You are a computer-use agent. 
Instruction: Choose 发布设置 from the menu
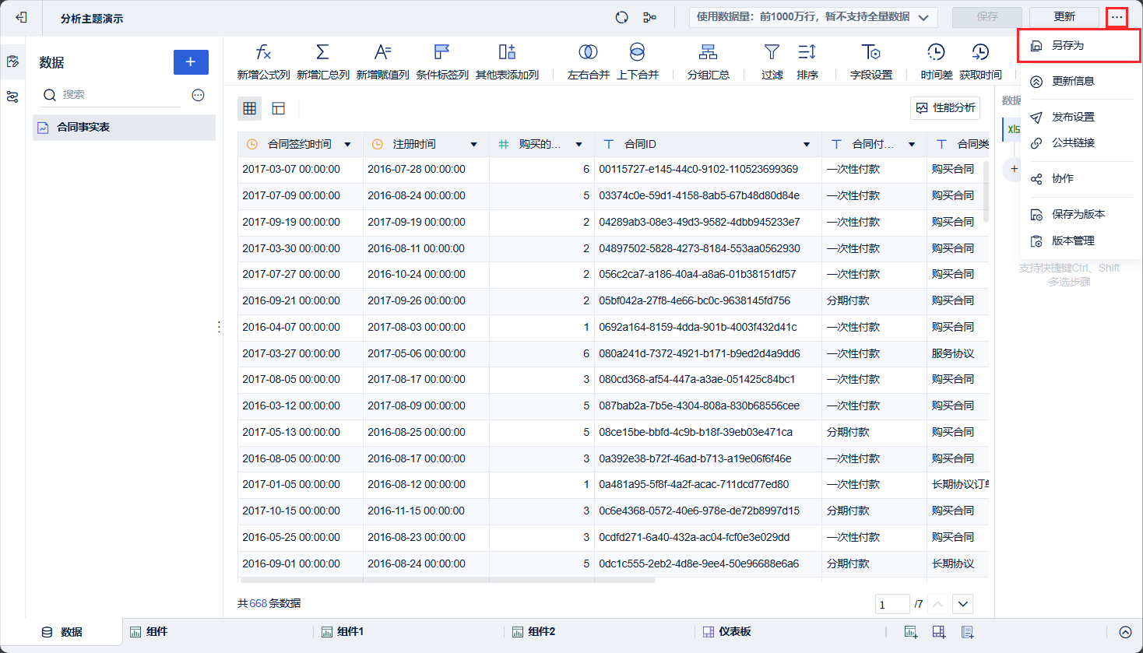pos(1079,117)
